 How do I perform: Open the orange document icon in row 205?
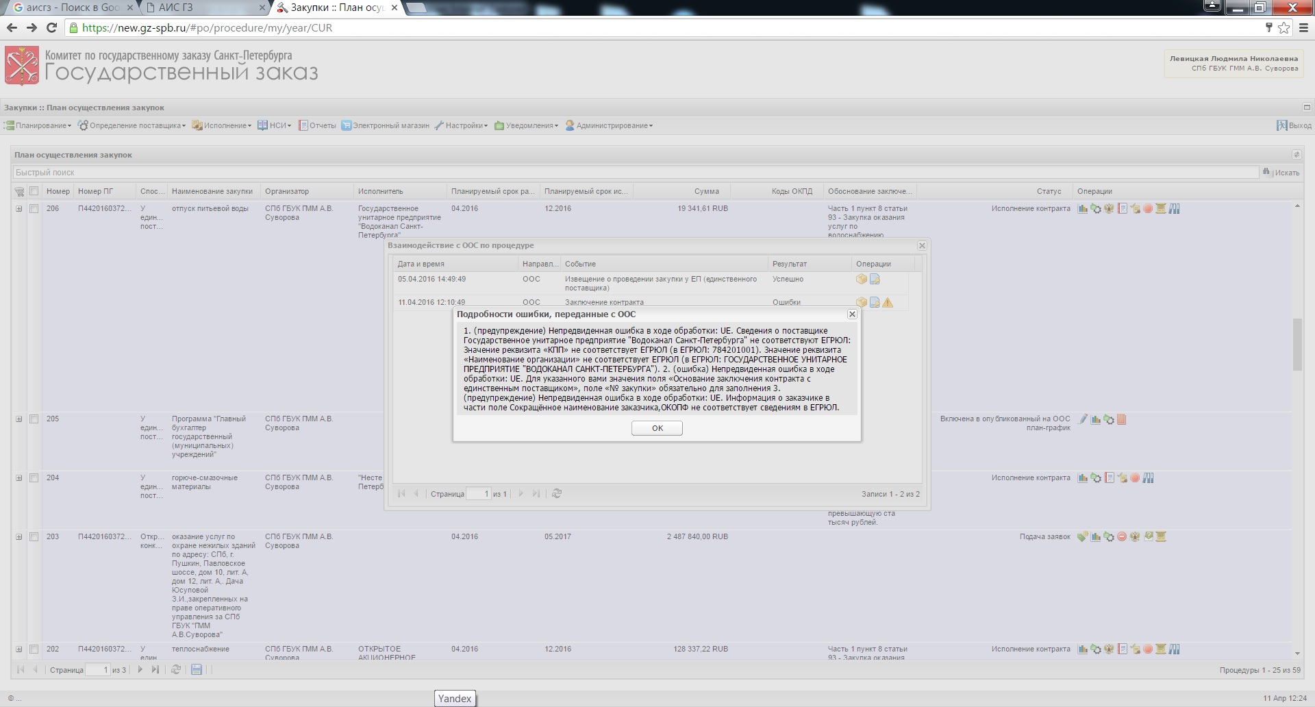pos(1122,419)
